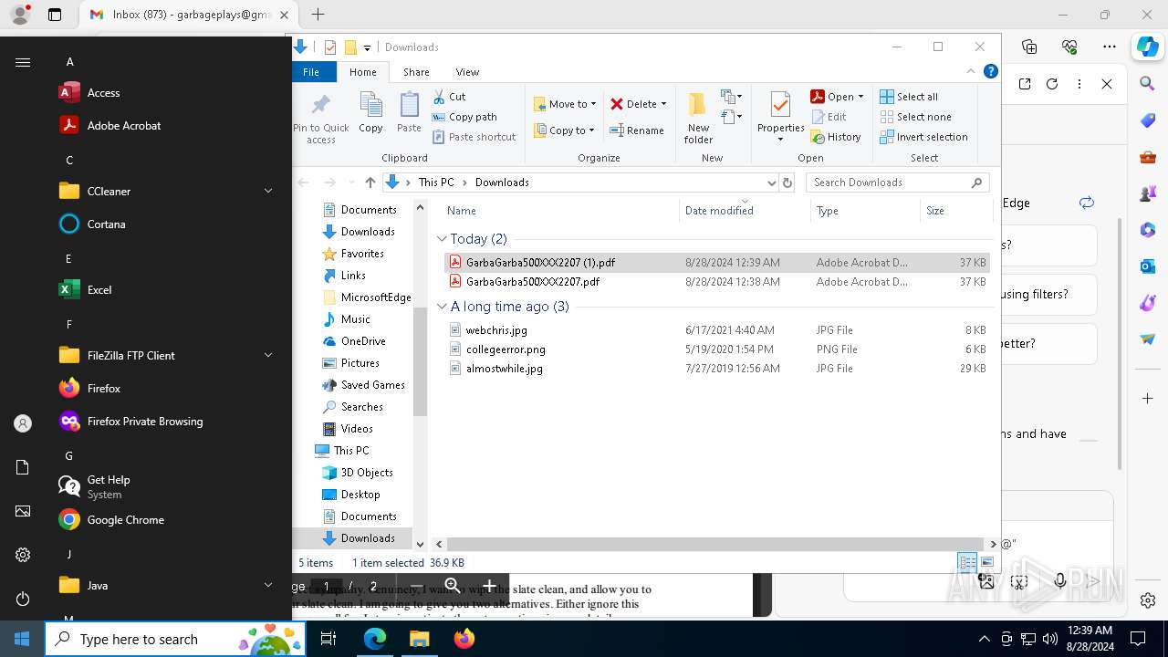Switch to the Share ribbon tab
The height and width of the screenshot is (657, 1168).
416,72
